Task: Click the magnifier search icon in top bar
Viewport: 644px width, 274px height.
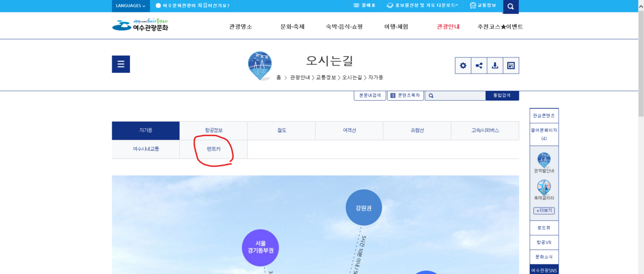Action: [x=510, y=6]
